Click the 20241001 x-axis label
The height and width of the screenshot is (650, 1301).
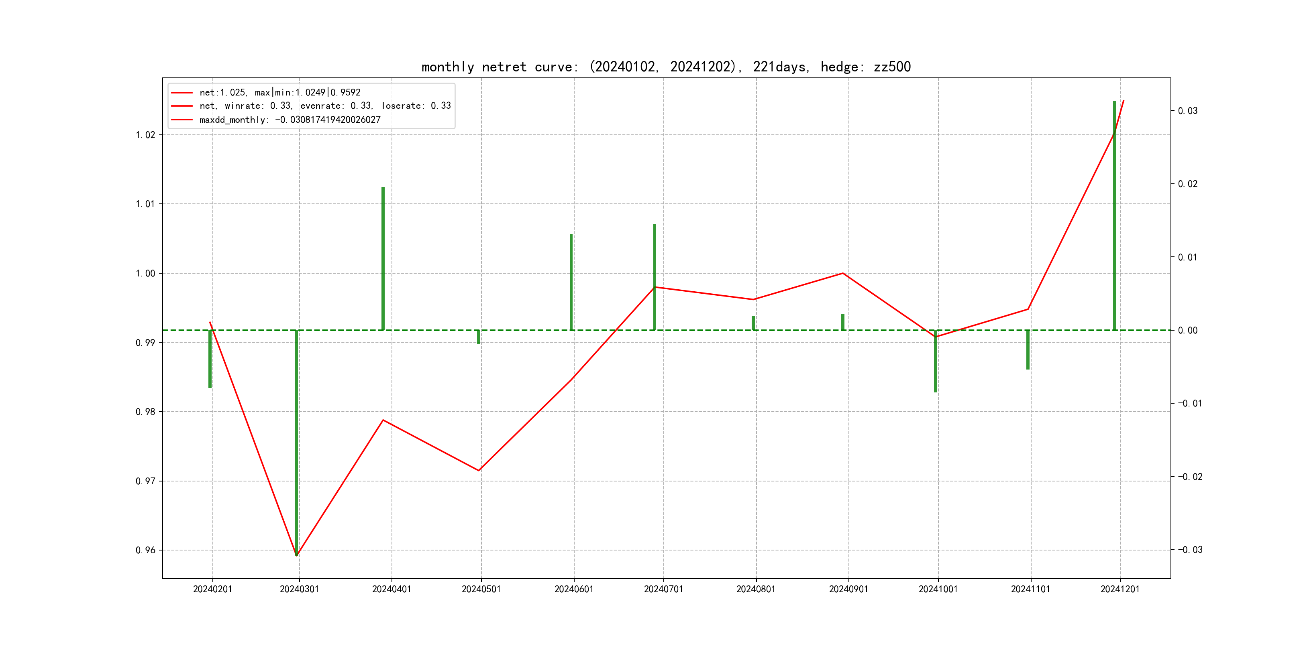coord(938,589)
